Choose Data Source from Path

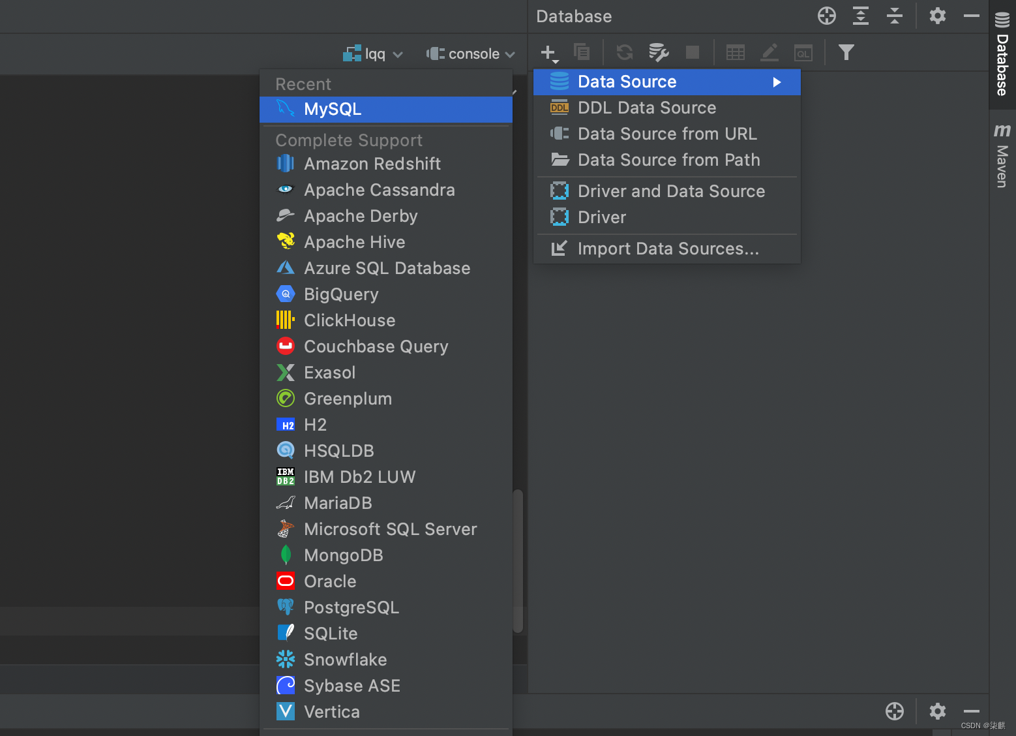(x=667, y=160)
